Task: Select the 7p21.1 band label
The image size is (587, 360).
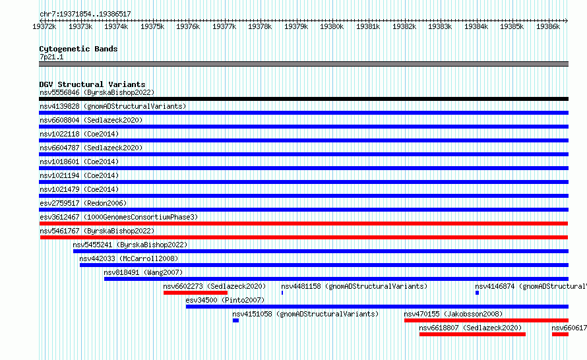Action: coord(51,57)
